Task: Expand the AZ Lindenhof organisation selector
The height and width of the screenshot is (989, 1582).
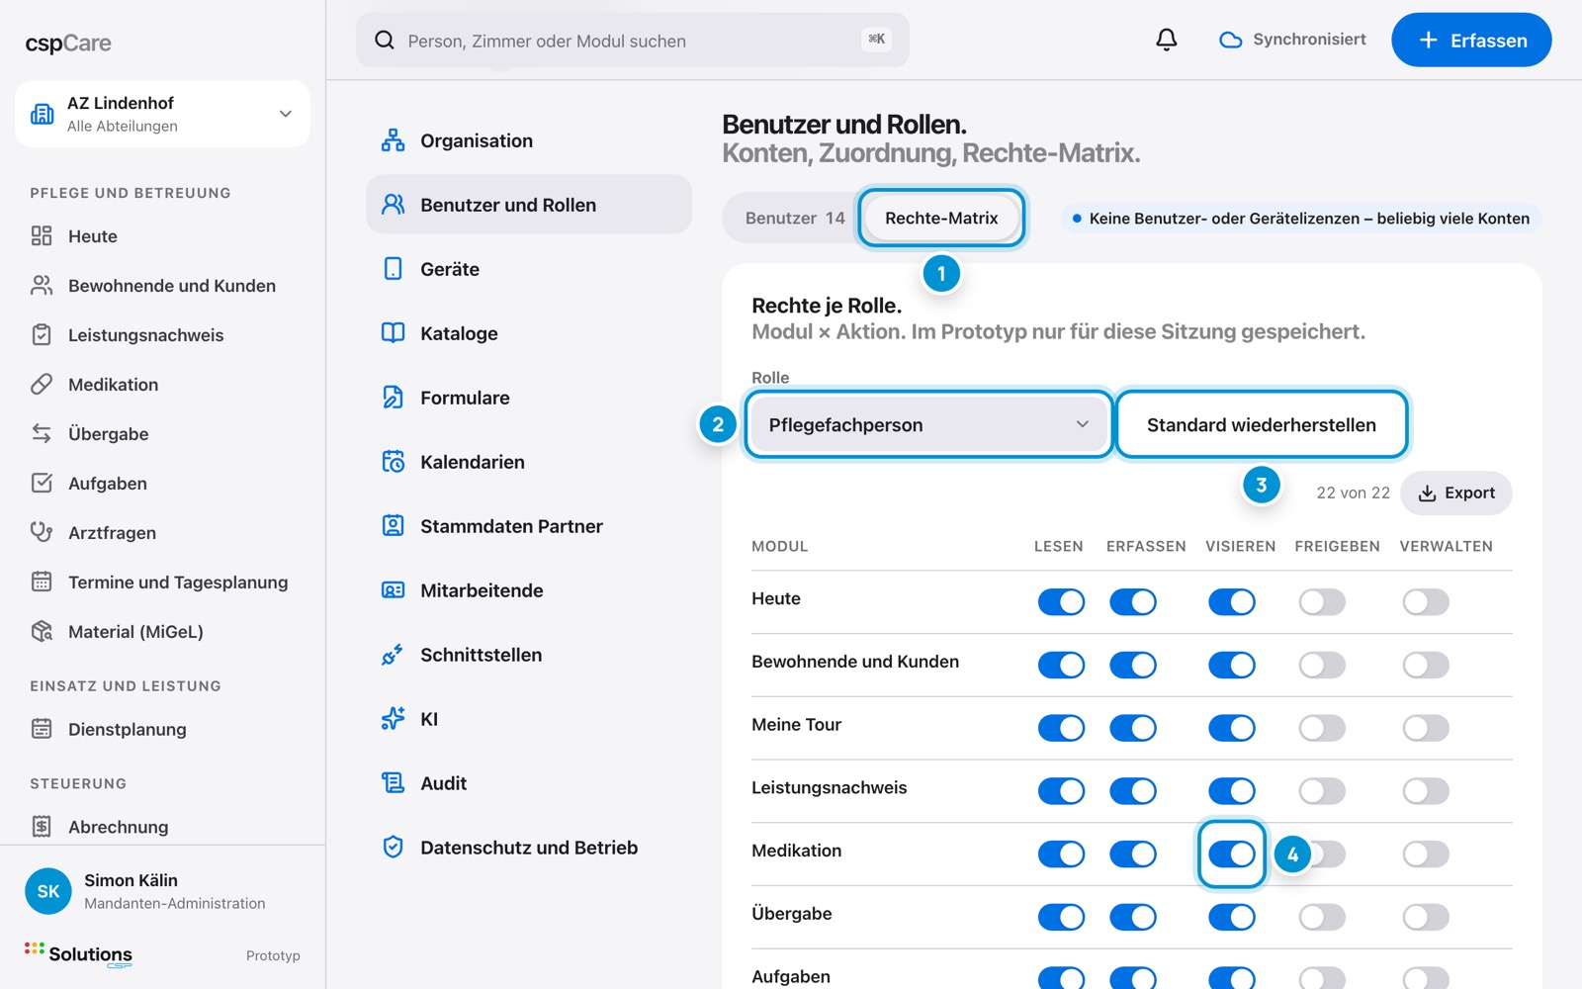Action: tap(162, 114)
